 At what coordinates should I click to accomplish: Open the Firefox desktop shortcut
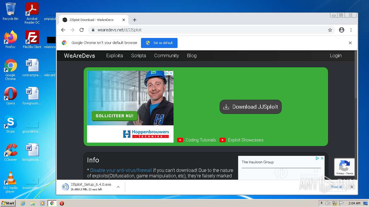click(10, 39)
